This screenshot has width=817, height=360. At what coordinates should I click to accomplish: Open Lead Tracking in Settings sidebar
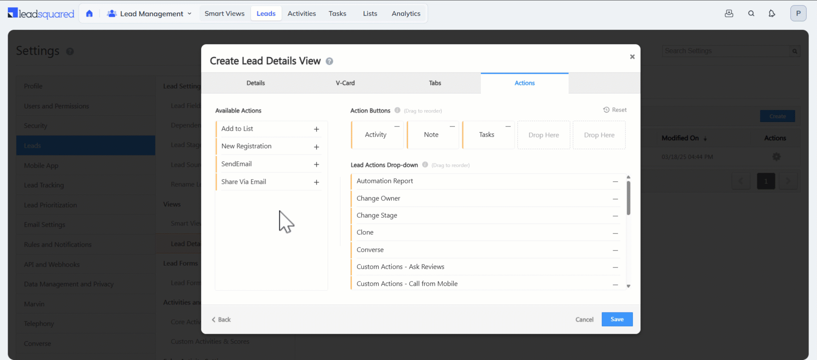click(x=86, y=185)
